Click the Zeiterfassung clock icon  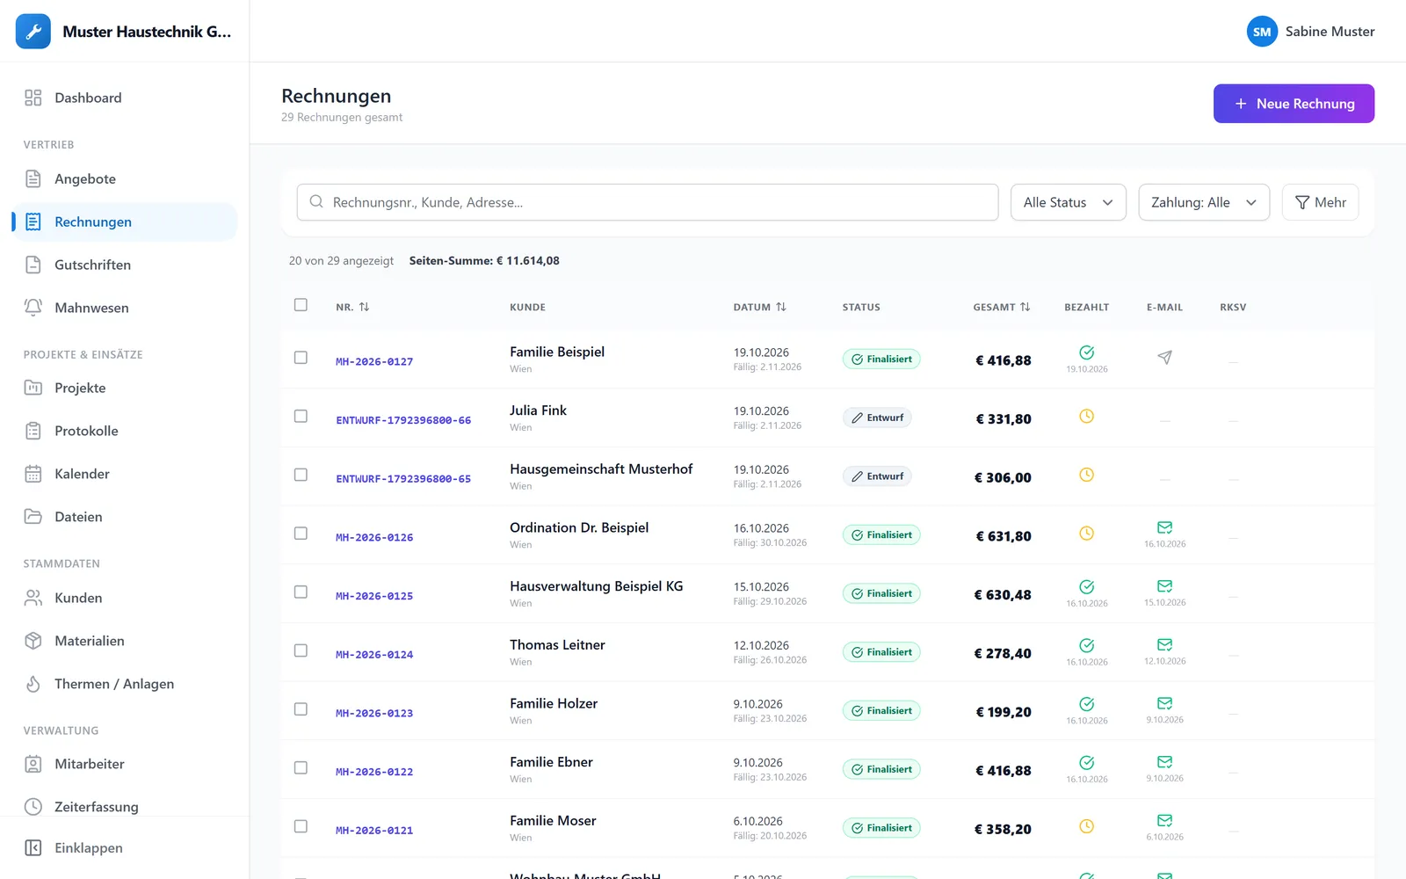pyautogui.click(x=33, y=807)
